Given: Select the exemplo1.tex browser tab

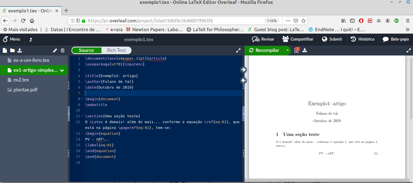Looking at the screenshot, I should tap(31, 11).
